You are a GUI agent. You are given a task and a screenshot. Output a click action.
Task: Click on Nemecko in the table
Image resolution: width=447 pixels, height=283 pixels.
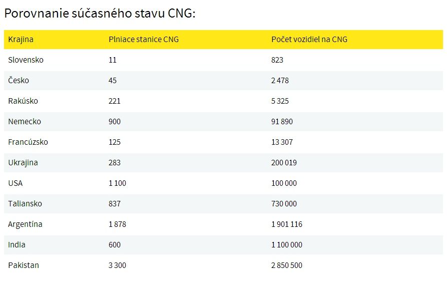[25, 122]
